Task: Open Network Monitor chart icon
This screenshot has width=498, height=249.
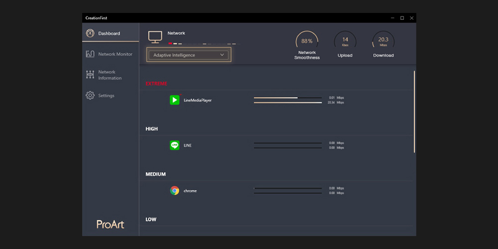Action: tap(90, 54)
